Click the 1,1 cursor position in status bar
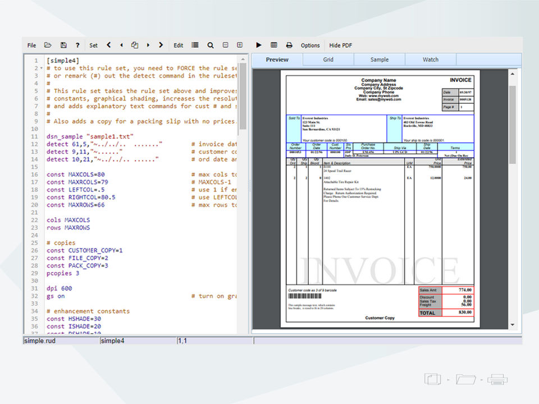The image size is (539, 404). (182, 341)
